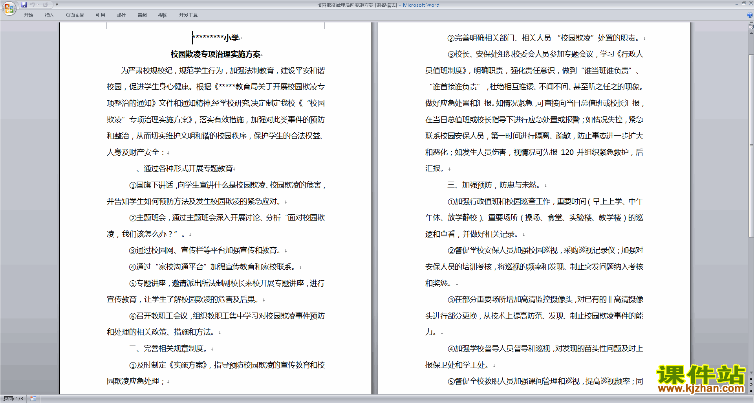Open the 审阅 ribbon tab
This screenshot has height=403, width=754.
click(x=142, y=15)
